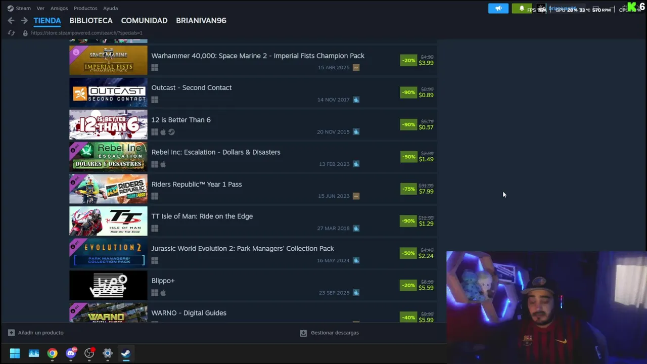Open Warhammer 40,000: Space Marine 2 Champion Pack
The image size is (647, 364).
(x=258, y=56)
